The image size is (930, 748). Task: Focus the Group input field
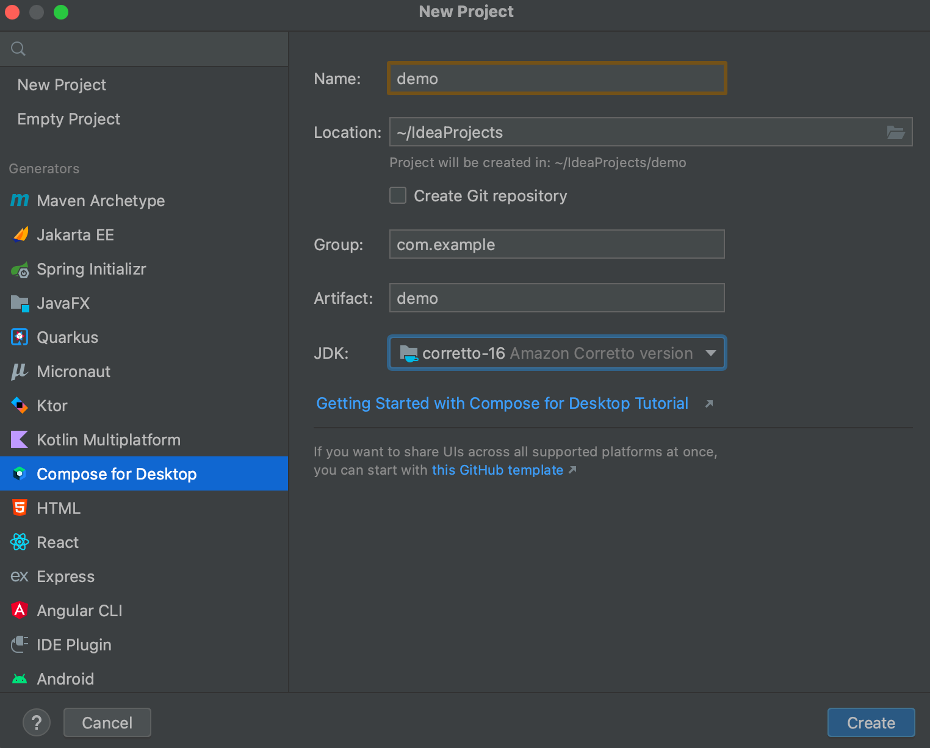pyautogui.click(x=557, y=244)
